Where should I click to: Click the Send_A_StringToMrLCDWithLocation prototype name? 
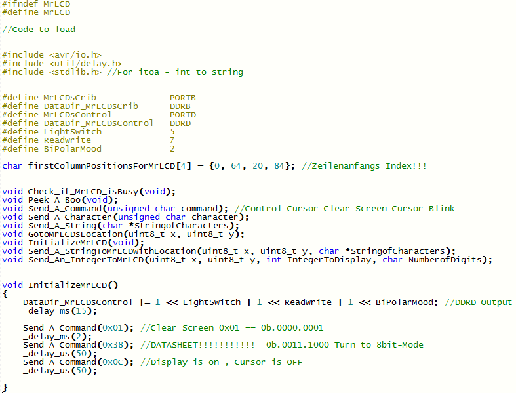coord(112,251)
